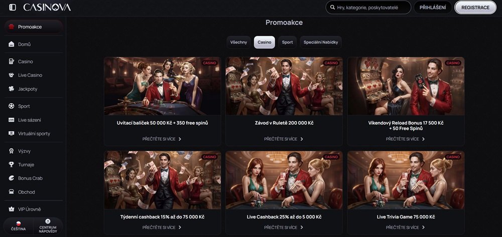Click the Registrace button
Viewport: 502px width, 237px height.
475,8
